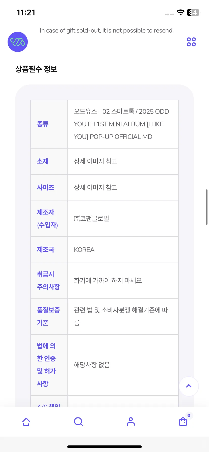Tap the 품질보증 기준 row label

[48, 317]
